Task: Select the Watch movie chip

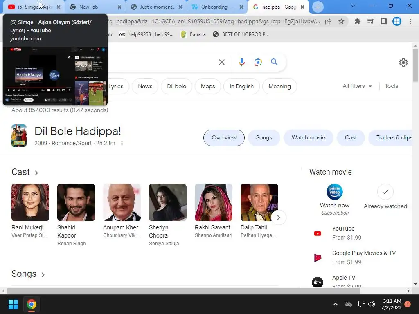Action: tap(308, 137)
